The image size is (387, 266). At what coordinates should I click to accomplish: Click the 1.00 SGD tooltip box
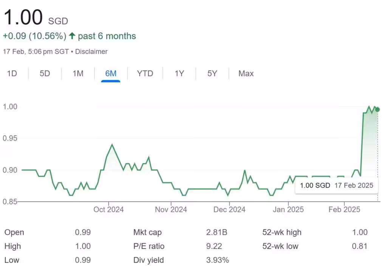(336, 186)
